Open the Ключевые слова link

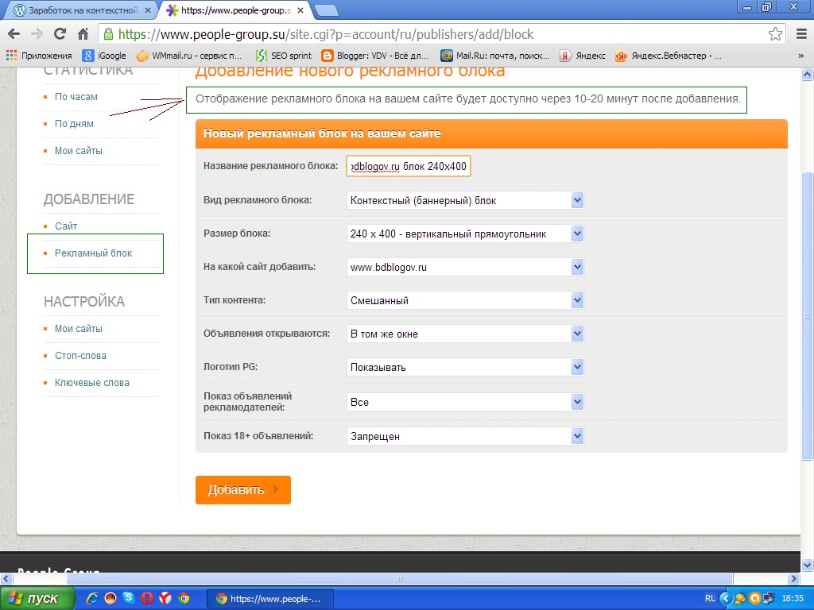(92, 382)
